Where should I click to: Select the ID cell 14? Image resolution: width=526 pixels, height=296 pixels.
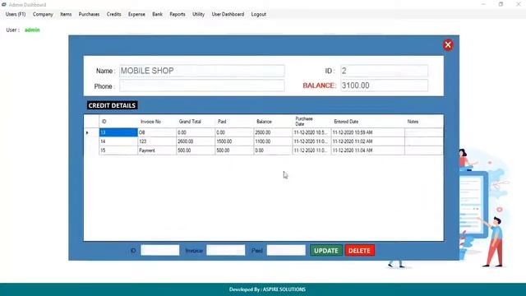tap(118, 141)
